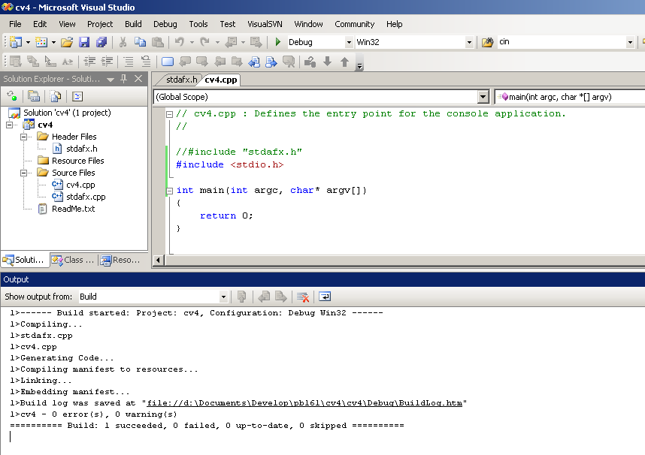Click the editor horizontal scrollbar left arrow

pyautogui.click(x=158, y=260)
